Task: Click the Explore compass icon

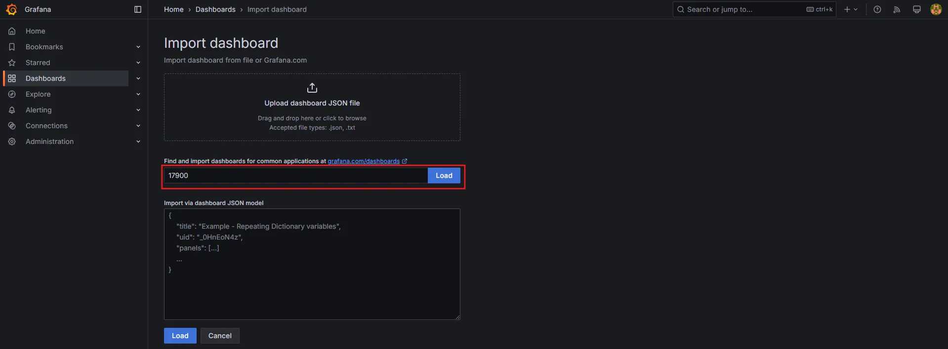Action: coord(12,94)
